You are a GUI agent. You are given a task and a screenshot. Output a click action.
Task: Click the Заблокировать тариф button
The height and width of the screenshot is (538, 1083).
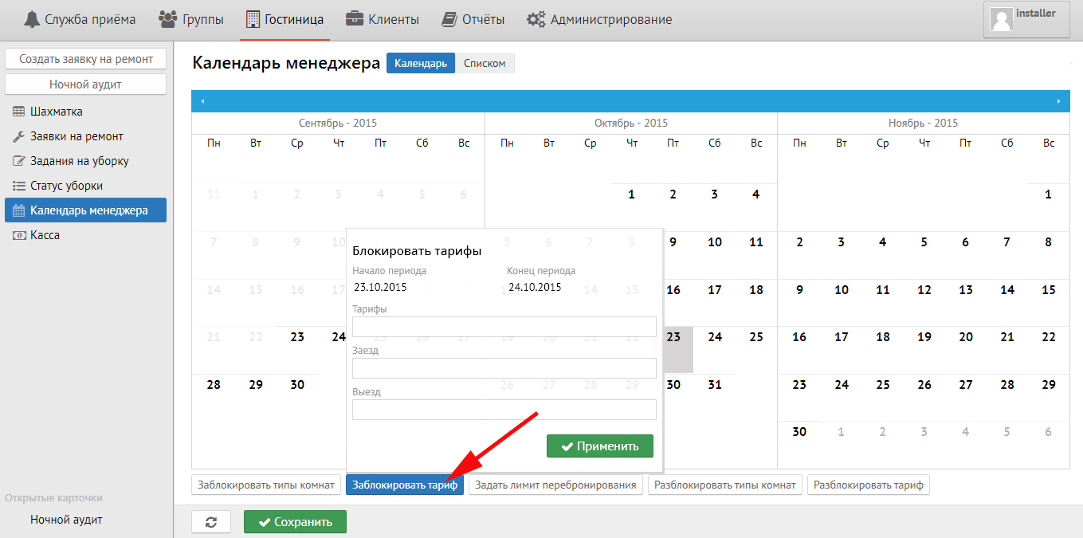405,485
